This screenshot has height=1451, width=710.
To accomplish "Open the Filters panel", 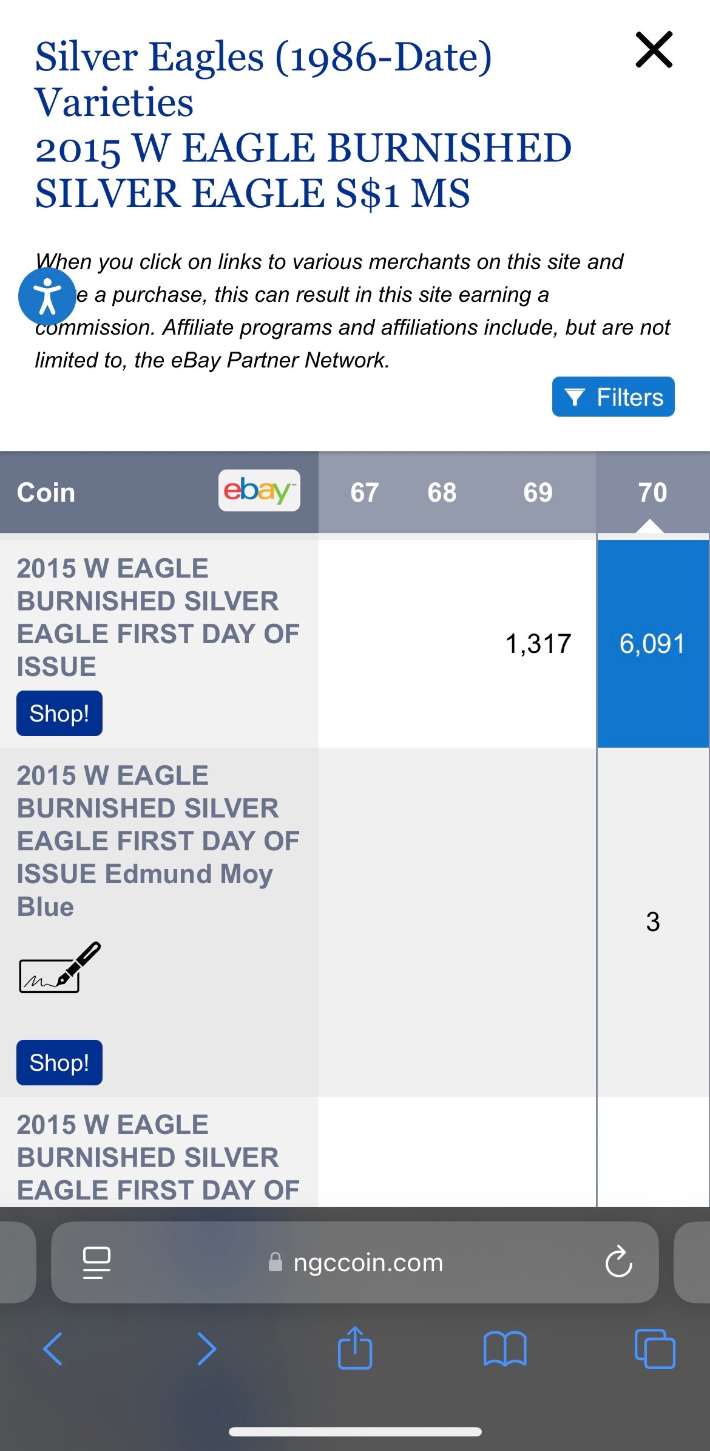I will click(x=612, y=397).
